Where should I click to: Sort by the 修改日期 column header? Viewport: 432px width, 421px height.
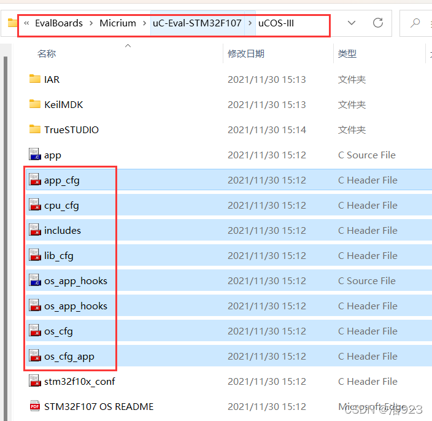245,53
